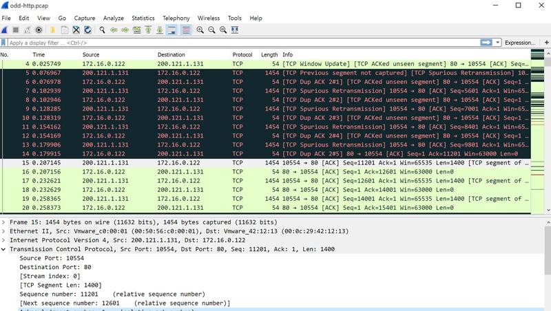Viewport: 551px width, 311px height.
Task: Open the View menu
Action: click(x=43, y=18)
